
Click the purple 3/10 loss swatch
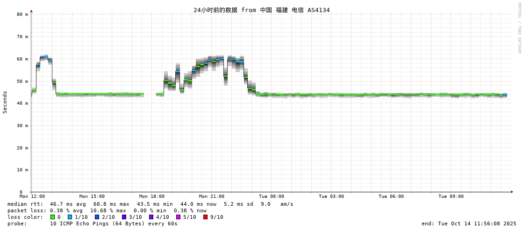pos(124,217)
